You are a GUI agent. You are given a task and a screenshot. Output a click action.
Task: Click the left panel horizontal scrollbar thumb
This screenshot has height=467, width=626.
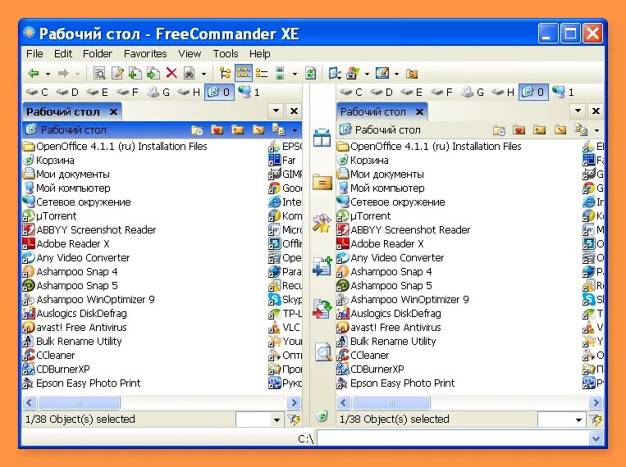click(79, 402)
